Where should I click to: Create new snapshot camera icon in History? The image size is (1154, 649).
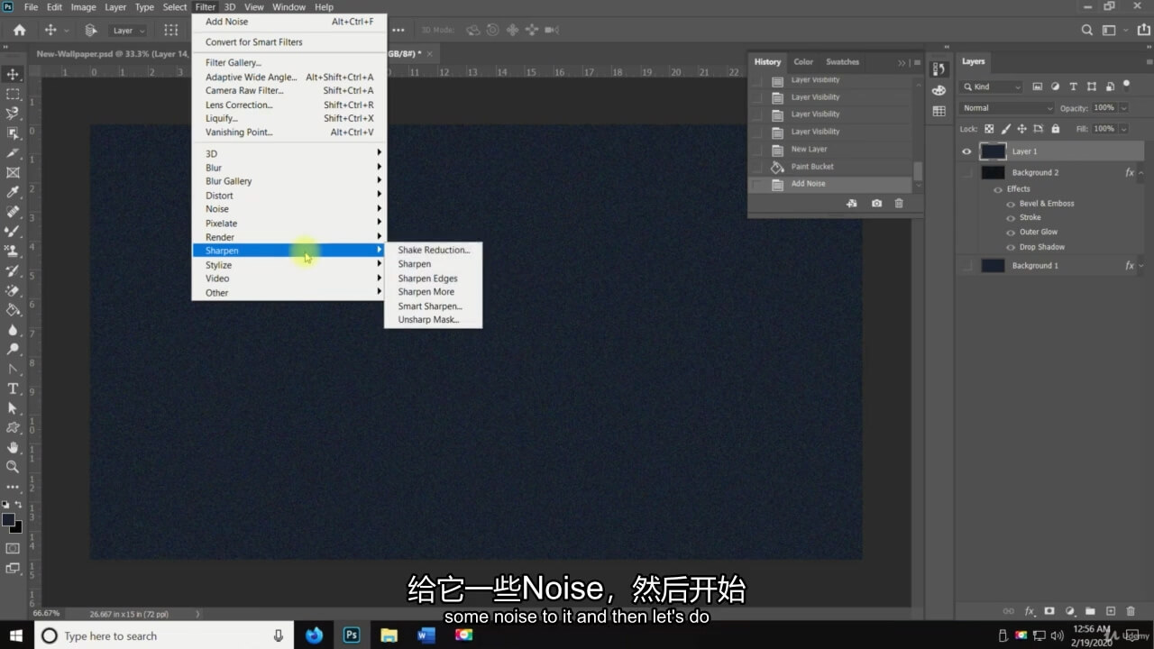(x=876, y=204)
